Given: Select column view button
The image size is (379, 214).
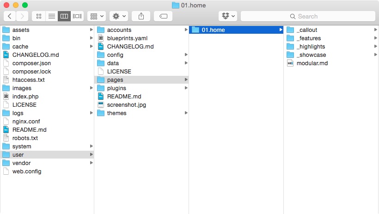Looking at the screenshot, I should [64, 16].
